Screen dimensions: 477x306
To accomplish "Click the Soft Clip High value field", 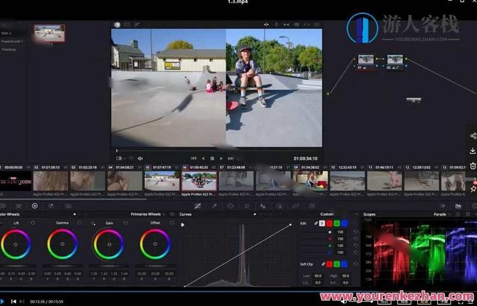I will click(346, 275).
